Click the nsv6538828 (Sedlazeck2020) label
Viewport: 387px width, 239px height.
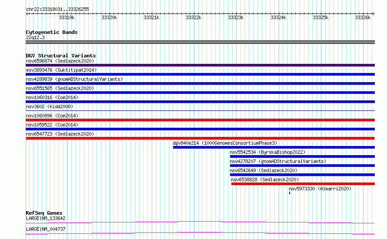pyautogui.click(x=265, y=179)
